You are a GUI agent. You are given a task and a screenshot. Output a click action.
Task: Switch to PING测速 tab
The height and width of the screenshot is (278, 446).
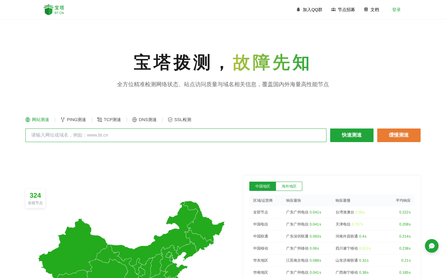(73, 120)
